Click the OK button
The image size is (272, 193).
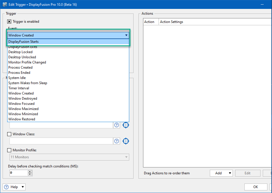256,187
